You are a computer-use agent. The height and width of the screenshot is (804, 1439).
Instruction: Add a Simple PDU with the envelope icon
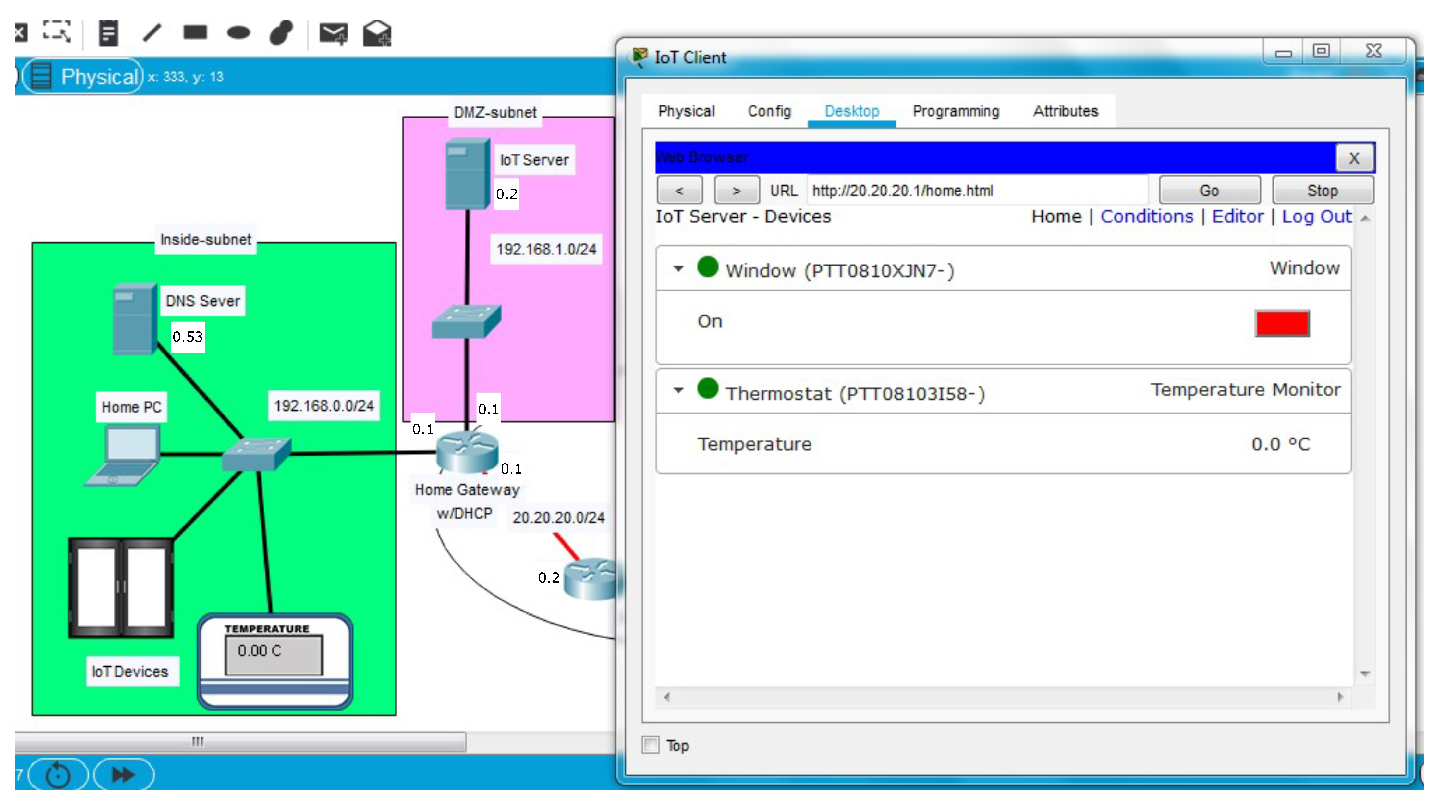[334, 33]
